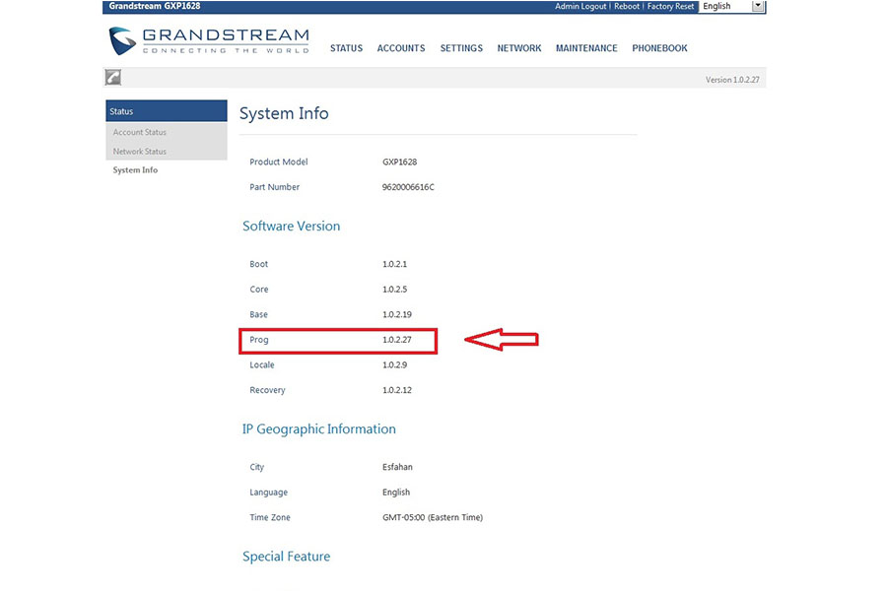Click the Software Version heading
Viewport: 887px width, 591px height.
click(292, 227)
